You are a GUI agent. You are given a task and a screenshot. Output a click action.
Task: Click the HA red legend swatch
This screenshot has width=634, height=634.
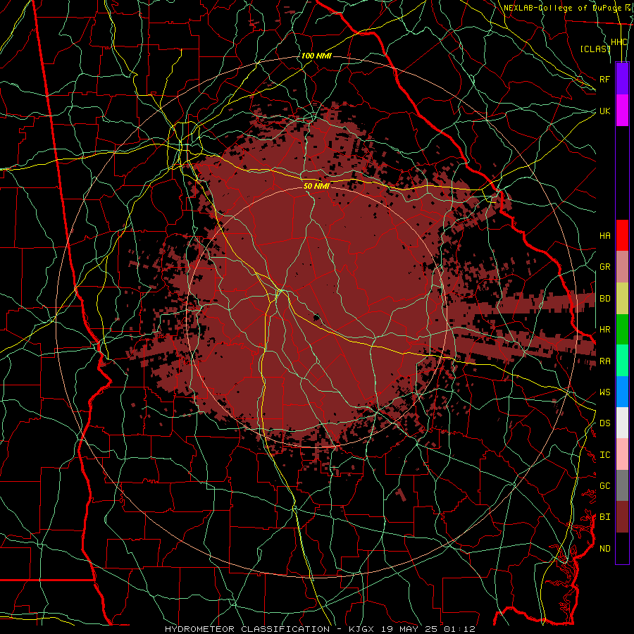(622, 235)
